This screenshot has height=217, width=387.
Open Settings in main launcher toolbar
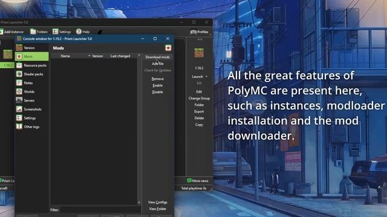tap(62, 32)
